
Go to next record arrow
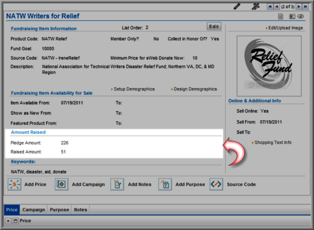299,7
